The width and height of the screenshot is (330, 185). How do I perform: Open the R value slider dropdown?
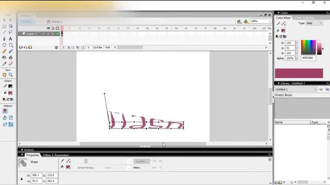pos(296,43)
